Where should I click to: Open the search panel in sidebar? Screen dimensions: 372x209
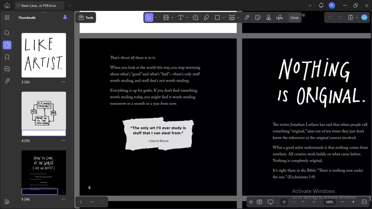(x=7, y=33)
